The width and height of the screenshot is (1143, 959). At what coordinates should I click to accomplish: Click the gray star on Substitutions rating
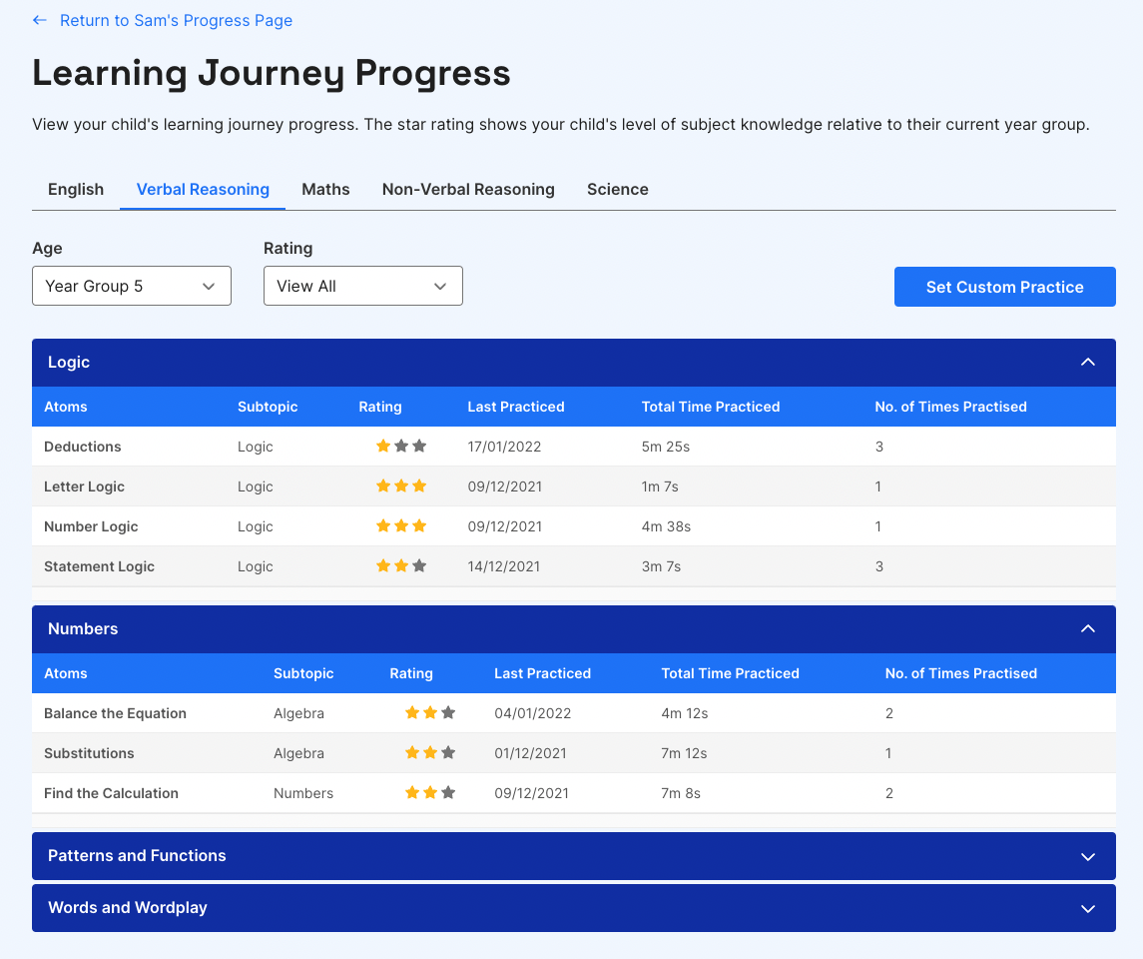point(448,752)
